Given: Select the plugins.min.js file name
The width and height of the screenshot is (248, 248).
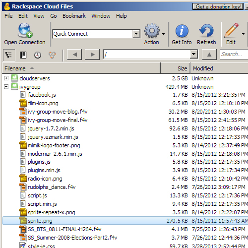Looking at the screenshot, I should click(x=44, y=170).
